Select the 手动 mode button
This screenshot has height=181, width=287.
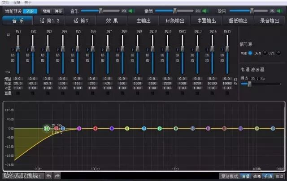click(x=268, y=176)
